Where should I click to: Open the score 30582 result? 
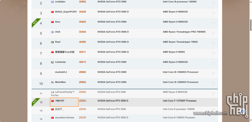coord(83,2)
